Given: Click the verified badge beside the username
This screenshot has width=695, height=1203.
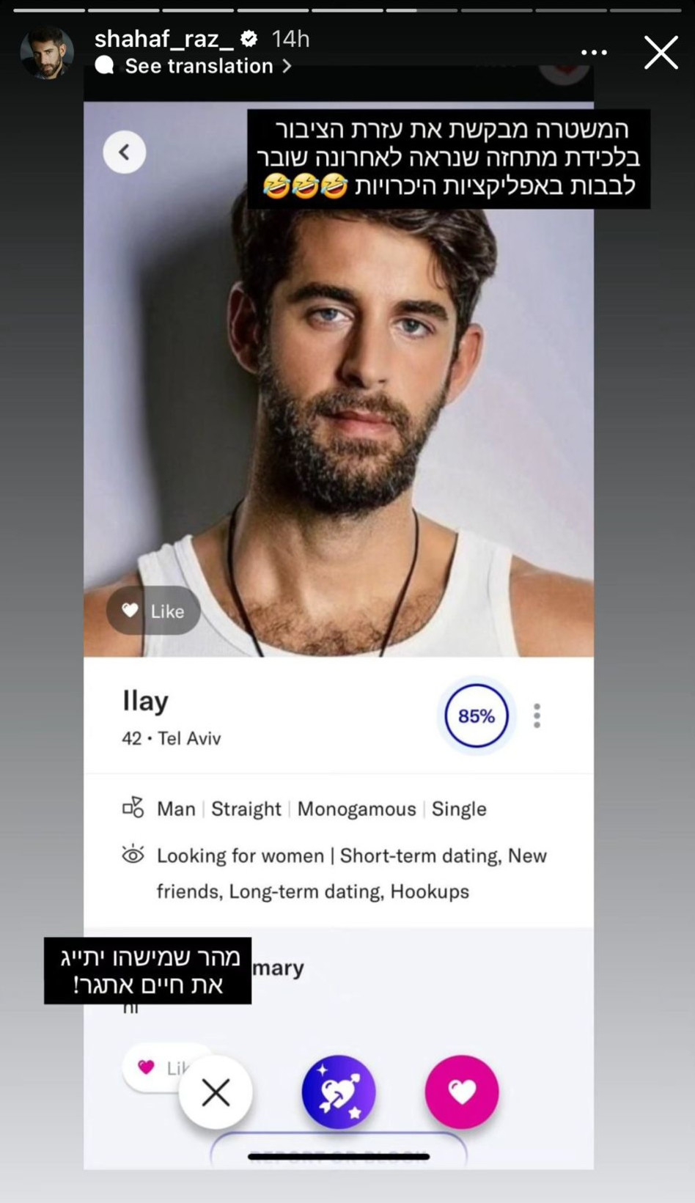Looking at the screenshot, I should (249, 39).
